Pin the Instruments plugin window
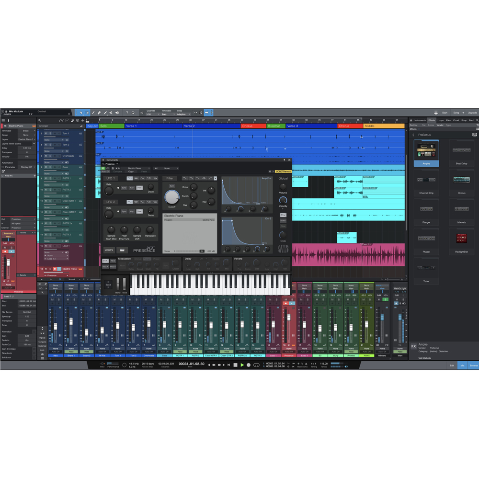Image resolution: width=479 pixels, height=479 pixels. tap(284, 160)
